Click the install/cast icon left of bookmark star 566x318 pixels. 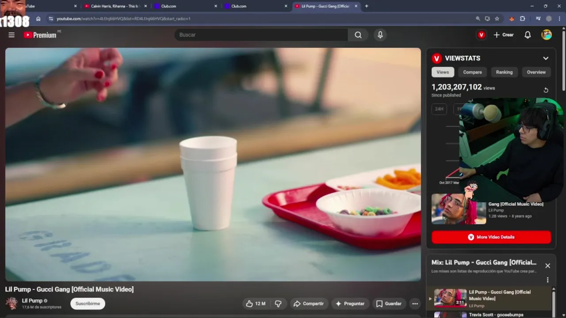tap(487, 19)
